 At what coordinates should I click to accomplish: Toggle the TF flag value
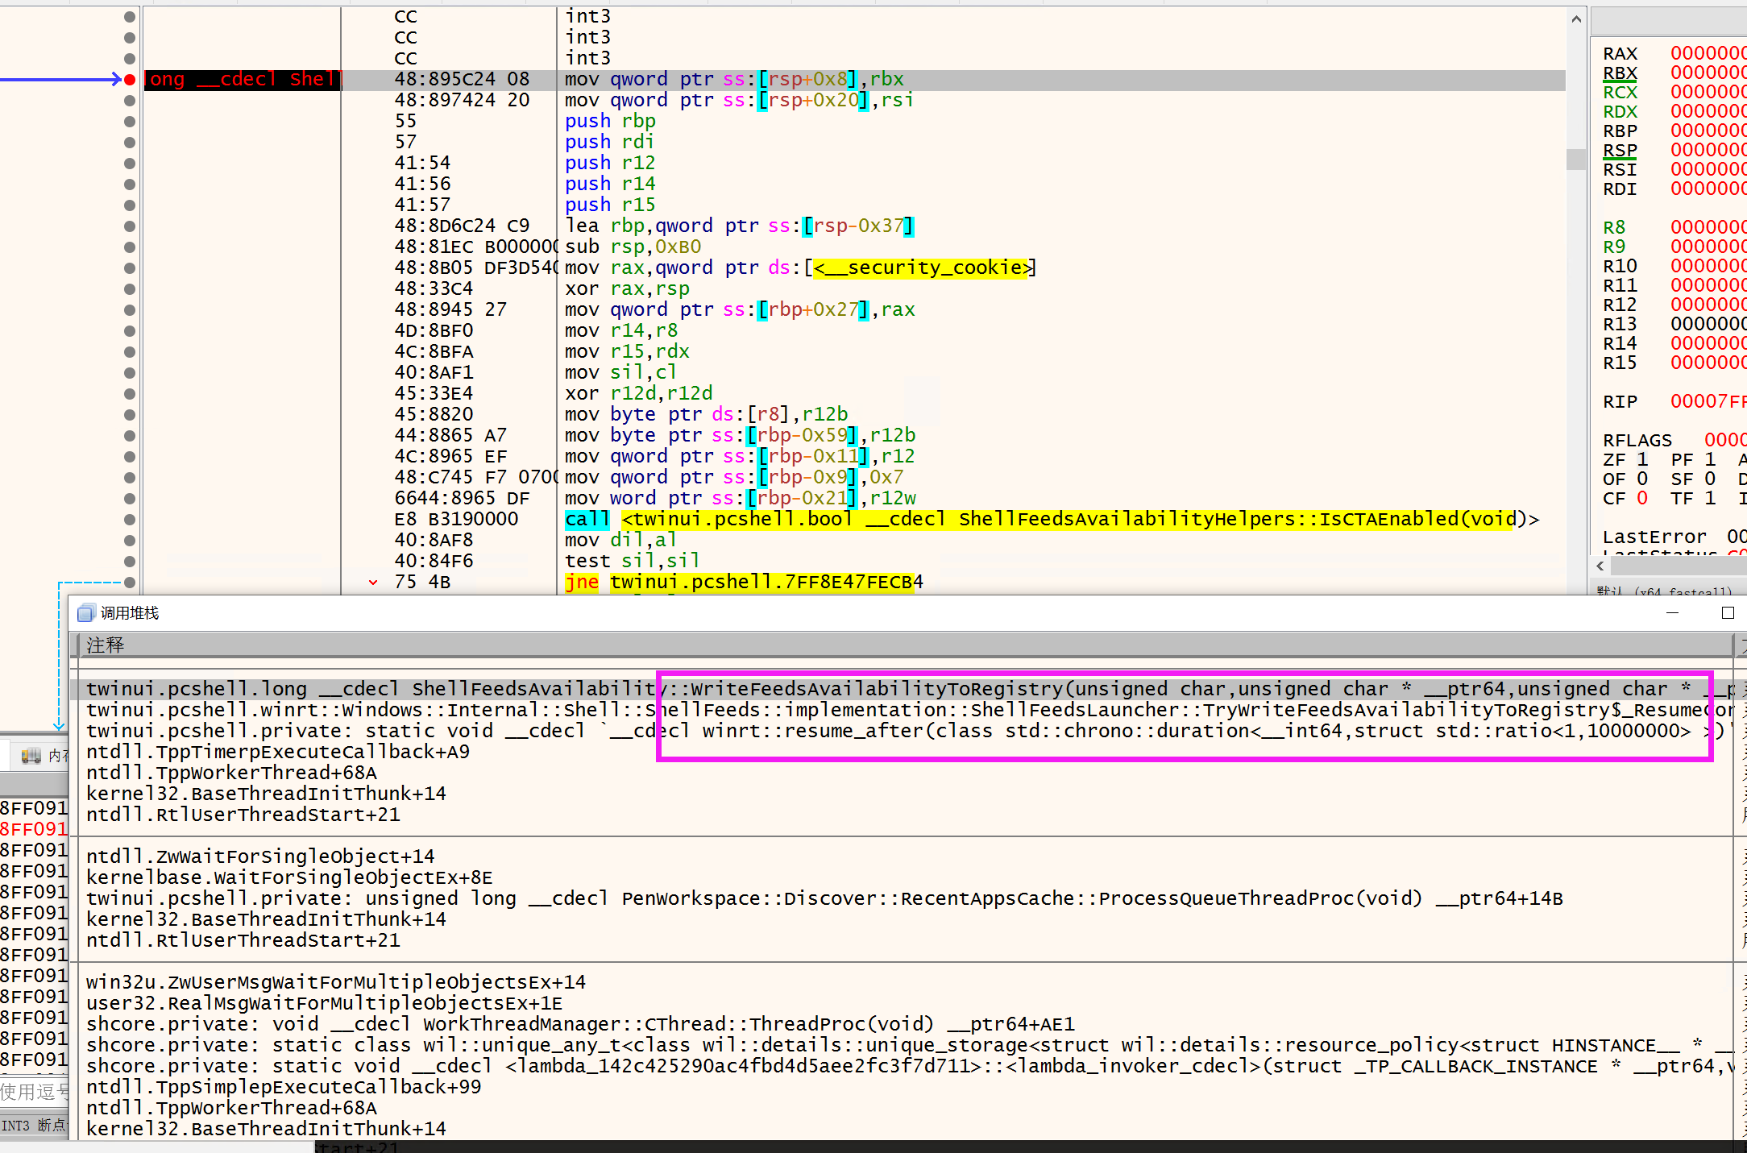pyautogui.click(x=1710, y=498)
